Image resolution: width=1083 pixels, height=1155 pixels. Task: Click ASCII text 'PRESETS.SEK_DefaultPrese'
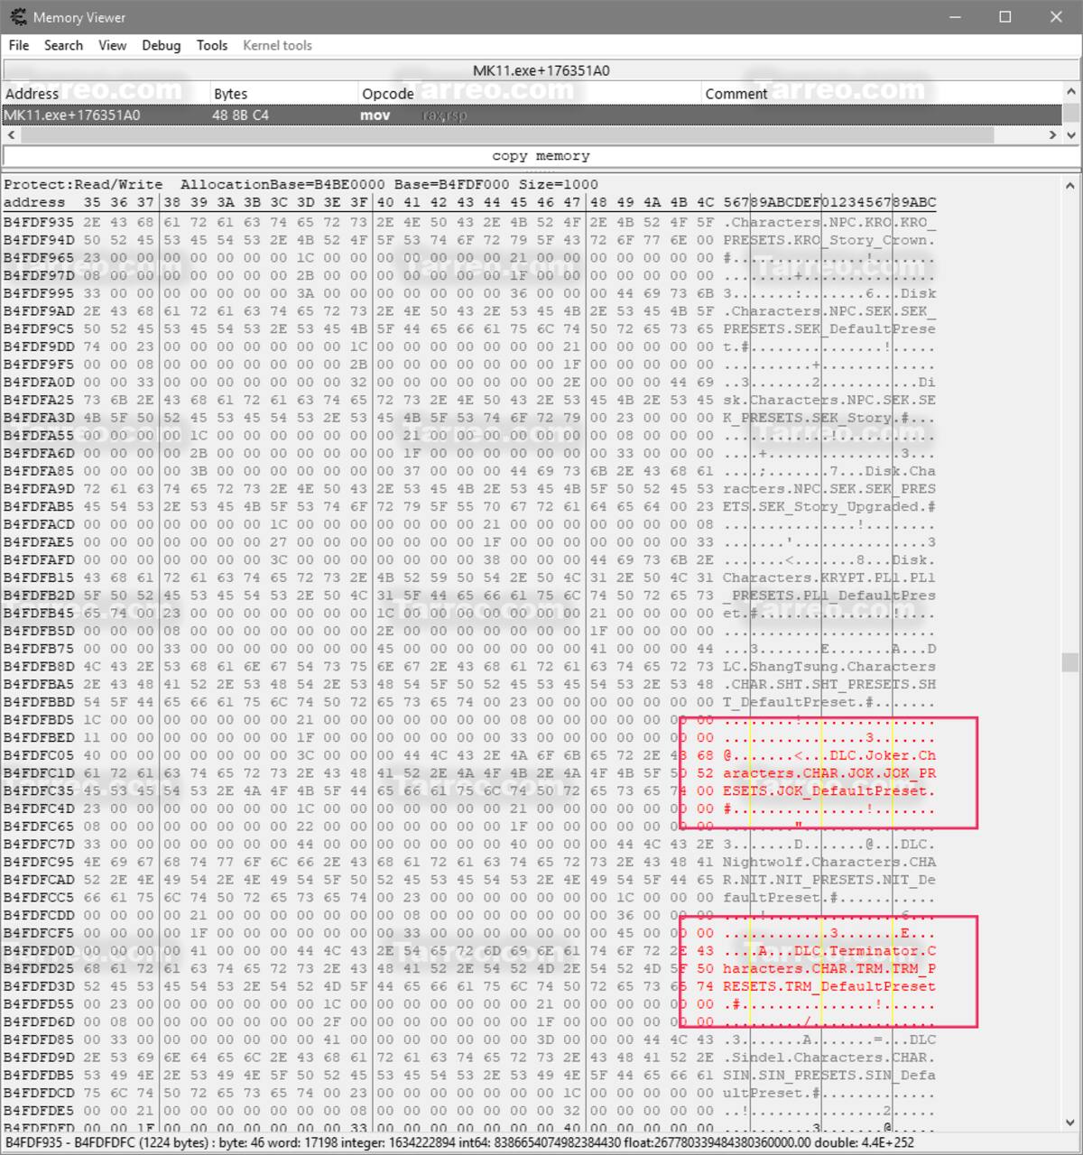(829, 329)
